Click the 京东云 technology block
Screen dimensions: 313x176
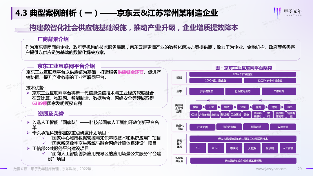pos(216,148)
